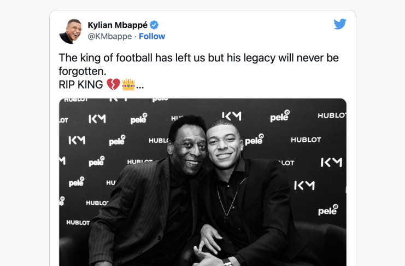Click the golden crown emoji
The height and width of the screenshot is (266, 405).
point(128,85)
